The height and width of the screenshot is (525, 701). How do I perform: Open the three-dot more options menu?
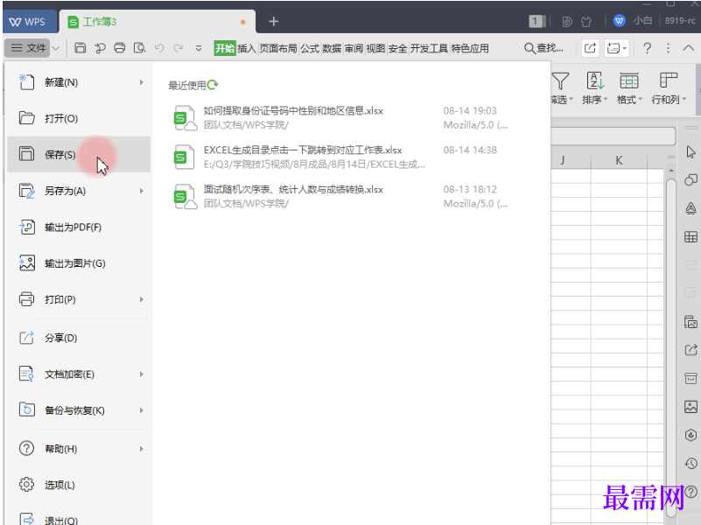click(x=668, y=48)
